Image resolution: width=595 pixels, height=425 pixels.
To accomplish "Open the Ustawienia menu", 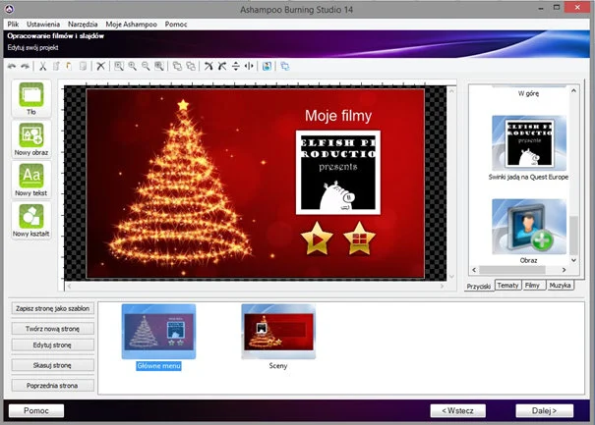I will pos(43,23).
